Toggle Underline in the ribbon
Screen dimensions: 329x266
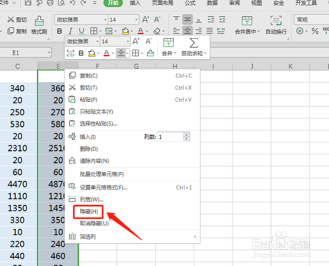coord(82,31)
